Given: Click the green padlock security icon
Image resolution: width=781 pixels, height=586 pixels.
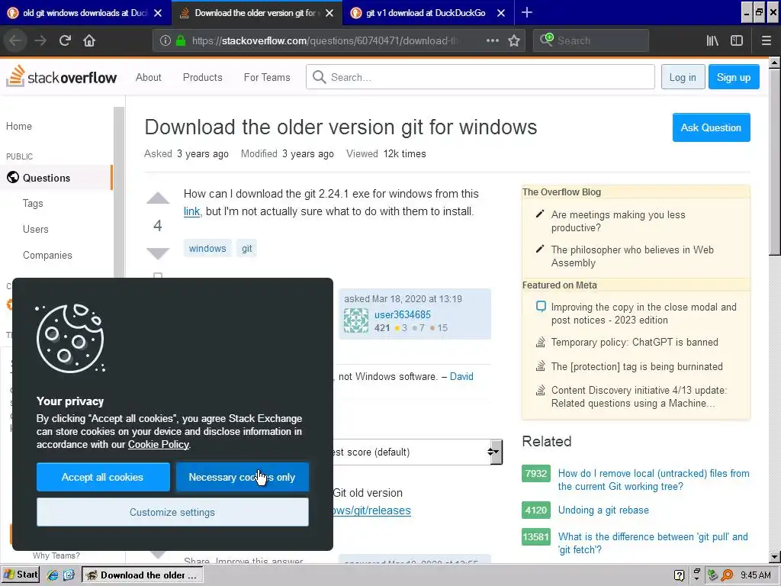Looking at the screenshot, I should (181, 40).
